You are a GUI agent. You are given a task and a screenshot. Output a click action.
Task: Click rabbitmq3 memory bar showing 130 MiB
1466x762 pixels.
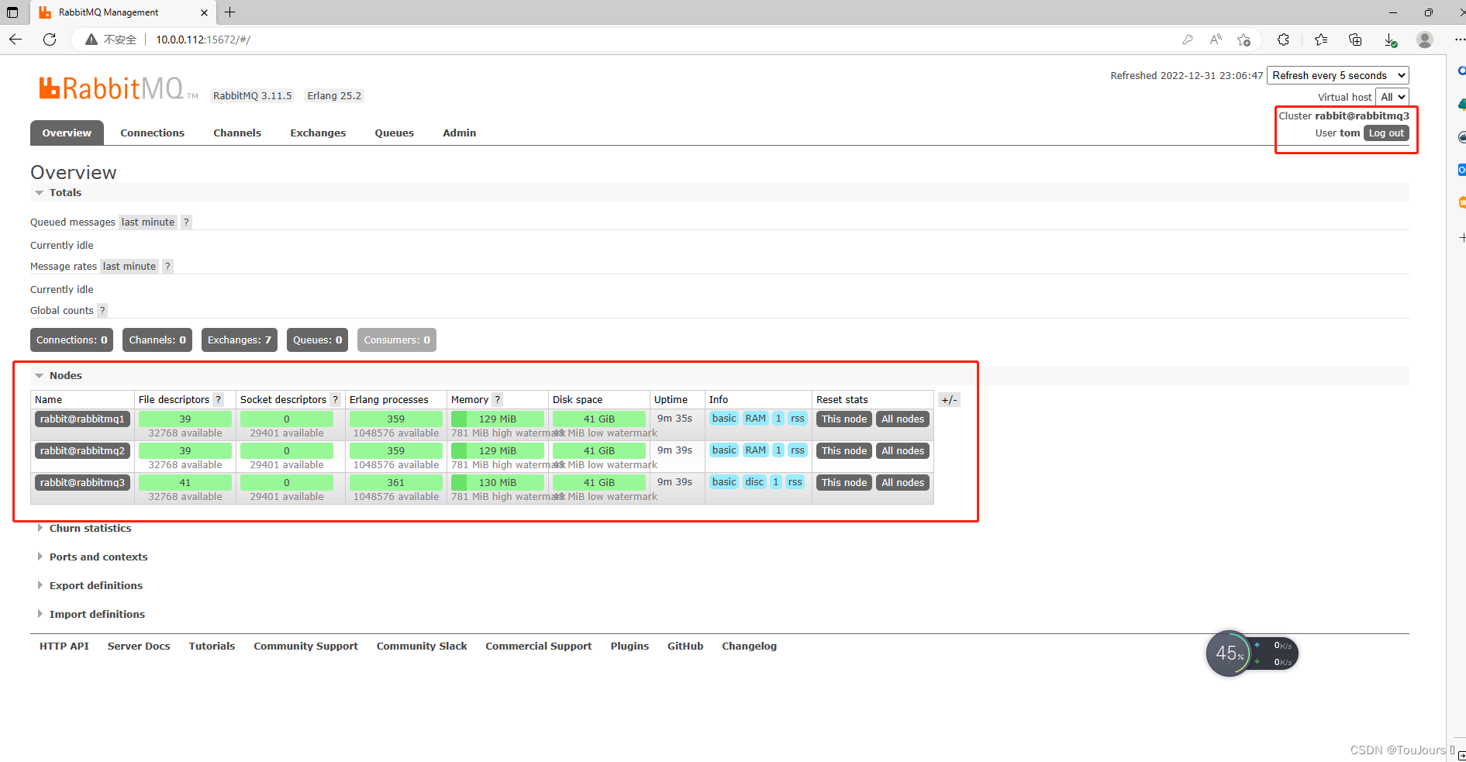point(498,482)
